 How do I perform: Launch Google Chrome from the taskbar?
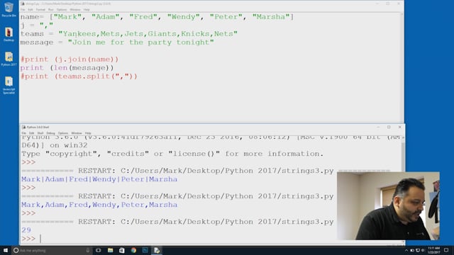tap(133, 250)
